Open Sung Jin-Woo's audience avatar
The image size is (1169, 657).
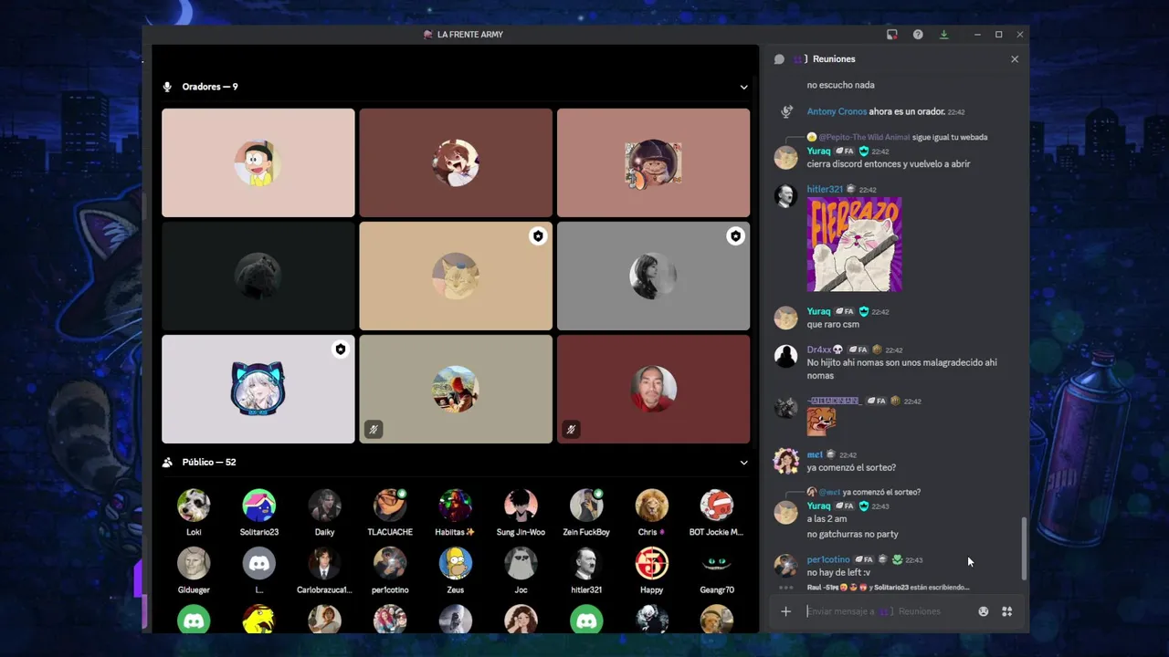click(521, 506)
